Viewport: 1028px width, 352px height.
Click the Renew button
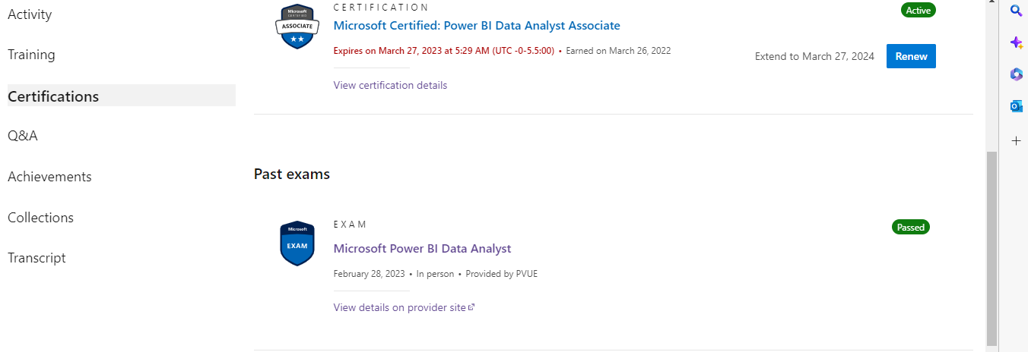click(x=911, y=56)
